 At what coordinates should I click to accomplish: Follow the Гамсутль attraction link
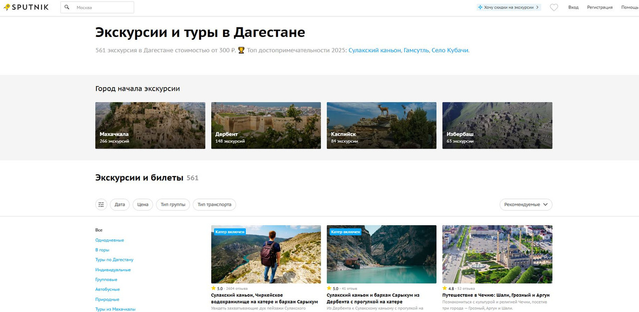(x=416, y=50)
